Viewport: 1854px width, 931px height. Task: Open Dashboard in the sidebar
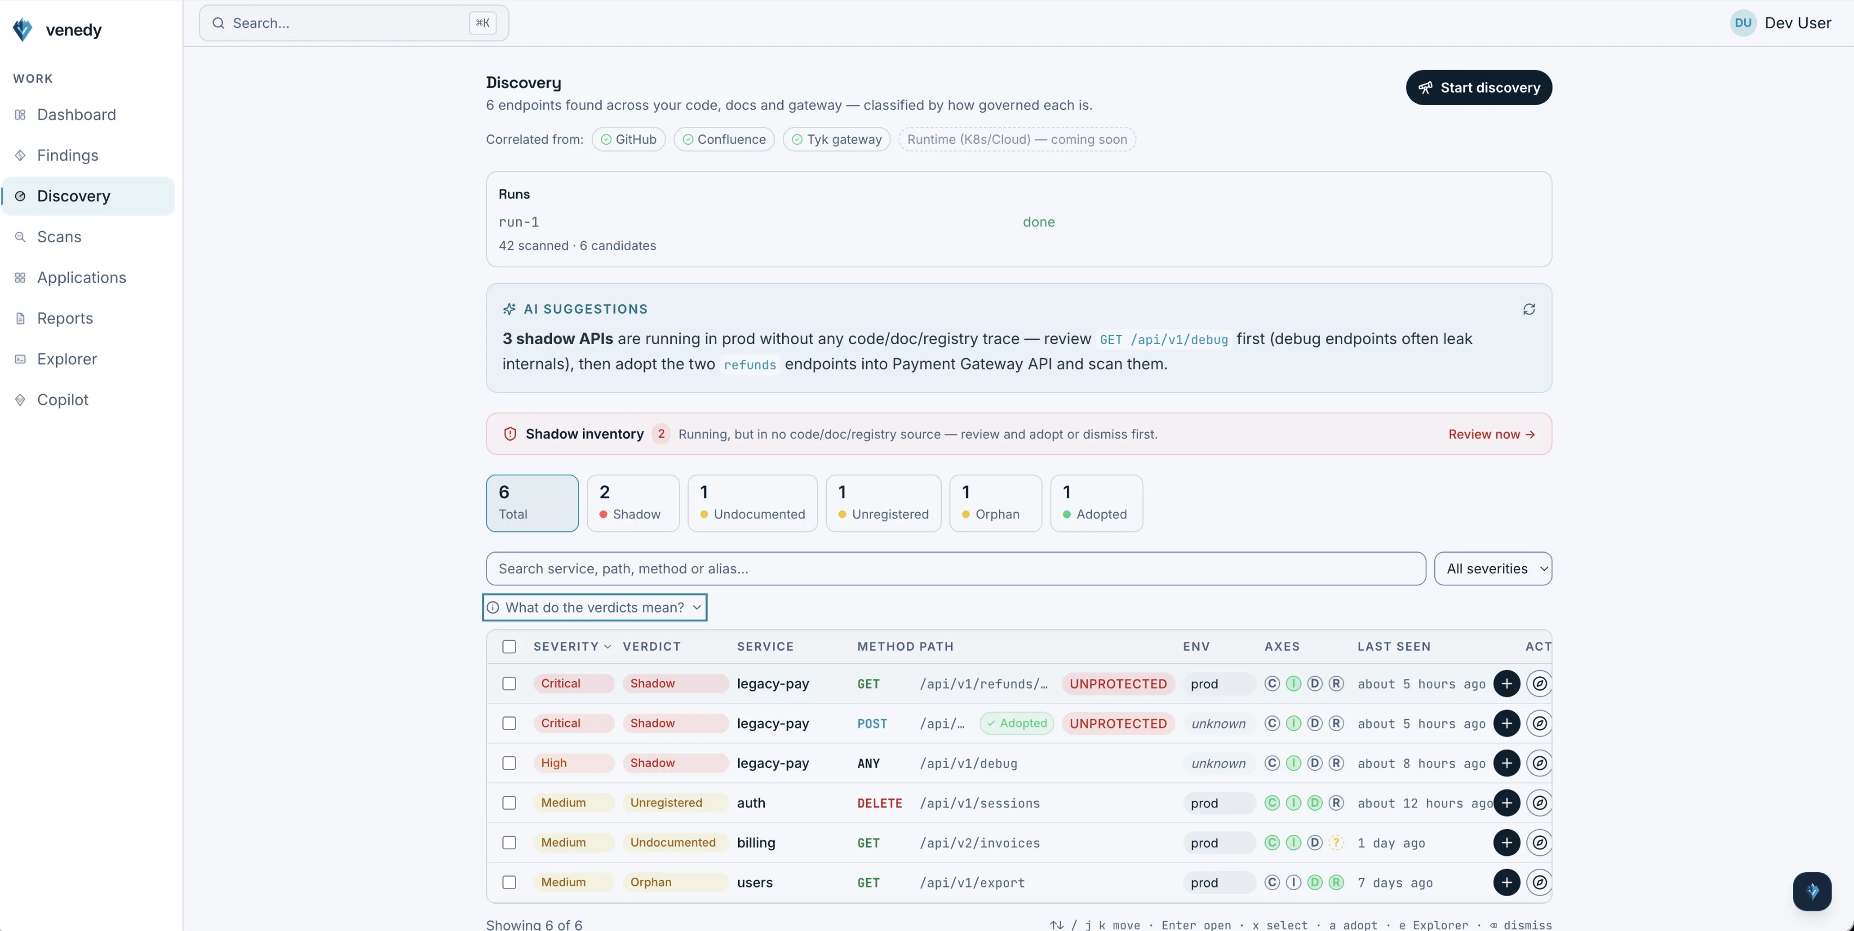pos(88,114)
